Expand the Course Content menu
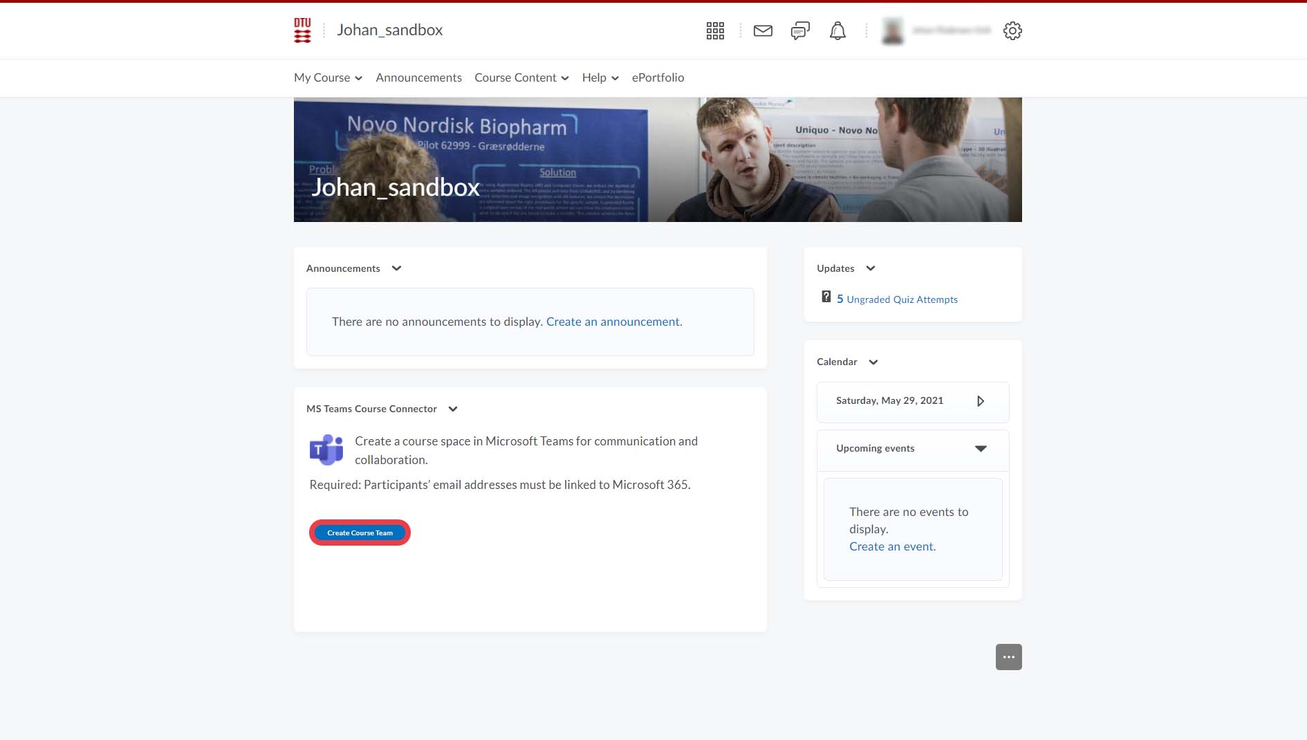 point(521,77)
